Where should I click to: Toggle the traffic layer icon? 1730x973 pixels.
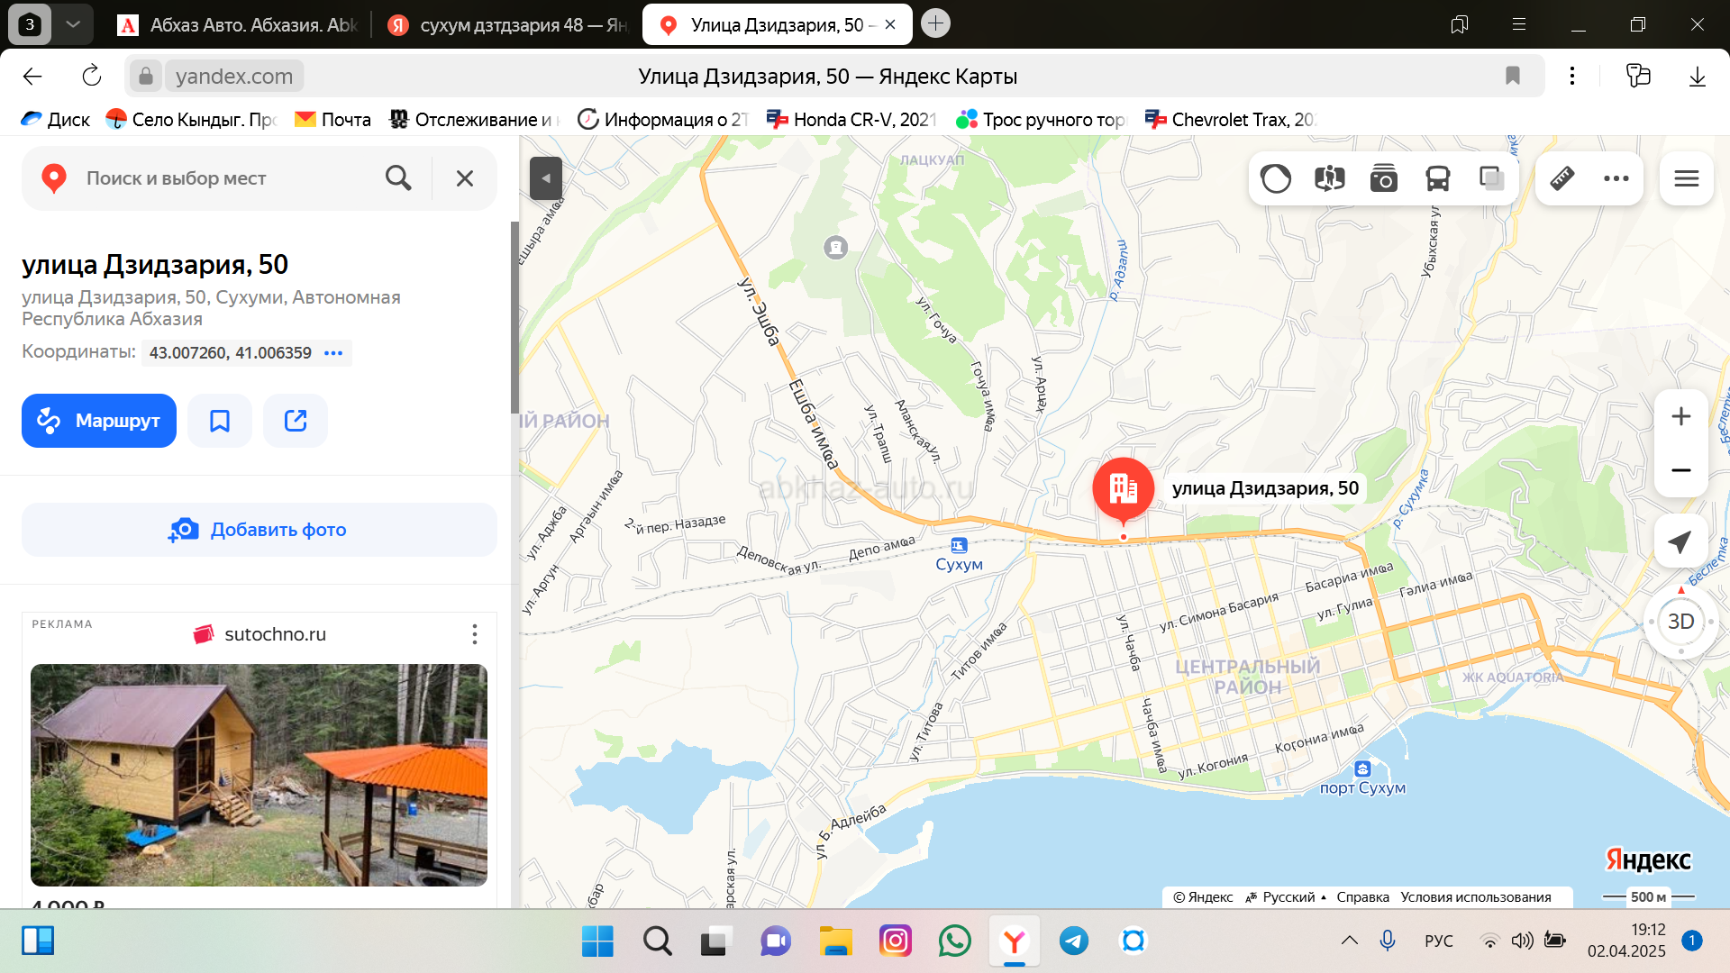(x=1275, y=178)
